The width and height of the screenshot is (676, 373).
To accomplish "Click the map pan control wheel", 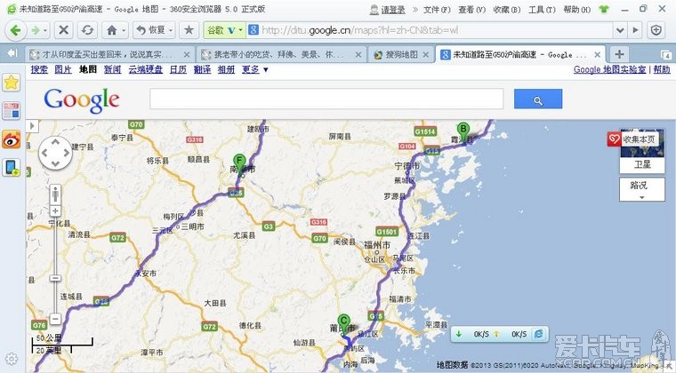I will [56, 153].
